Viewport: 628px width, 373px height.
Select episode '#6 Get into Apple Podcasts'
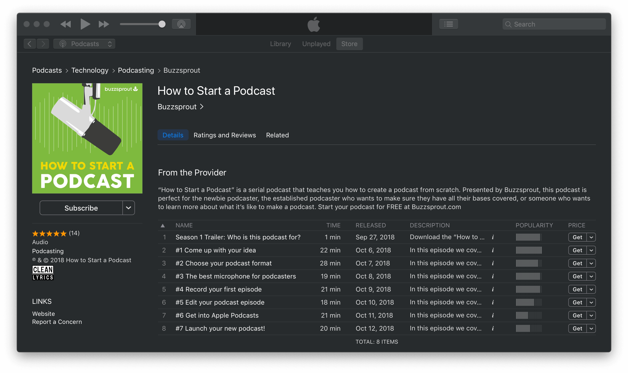pos(377,315)
